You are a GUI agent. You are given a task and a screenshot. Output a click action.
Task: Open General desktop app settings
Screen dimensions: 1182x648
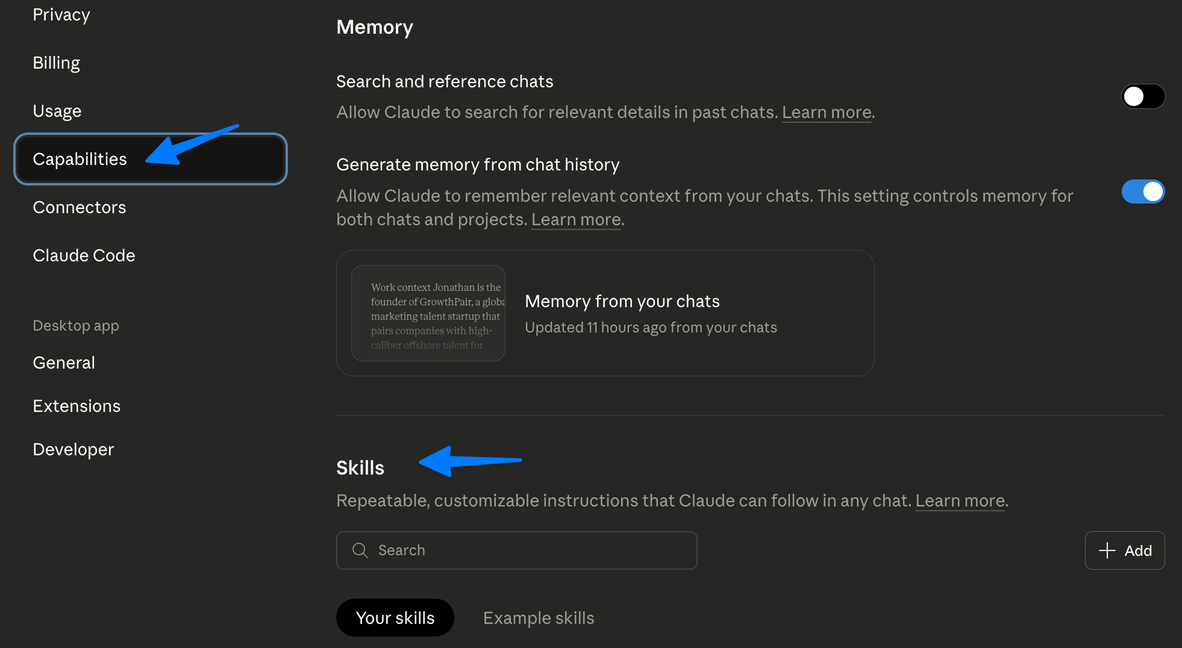[64, 363]
